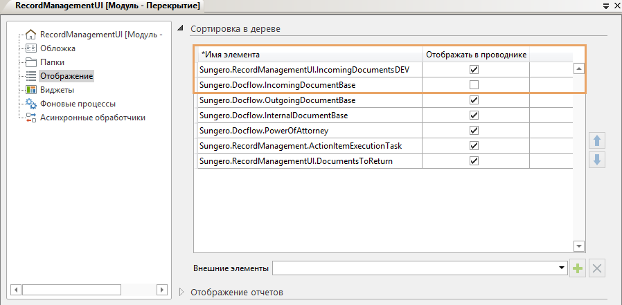Image resolution: width=622 pixels, height=305 pixels.
Task: Click the Имя элемента column header
Action: [x=308, y=55]
